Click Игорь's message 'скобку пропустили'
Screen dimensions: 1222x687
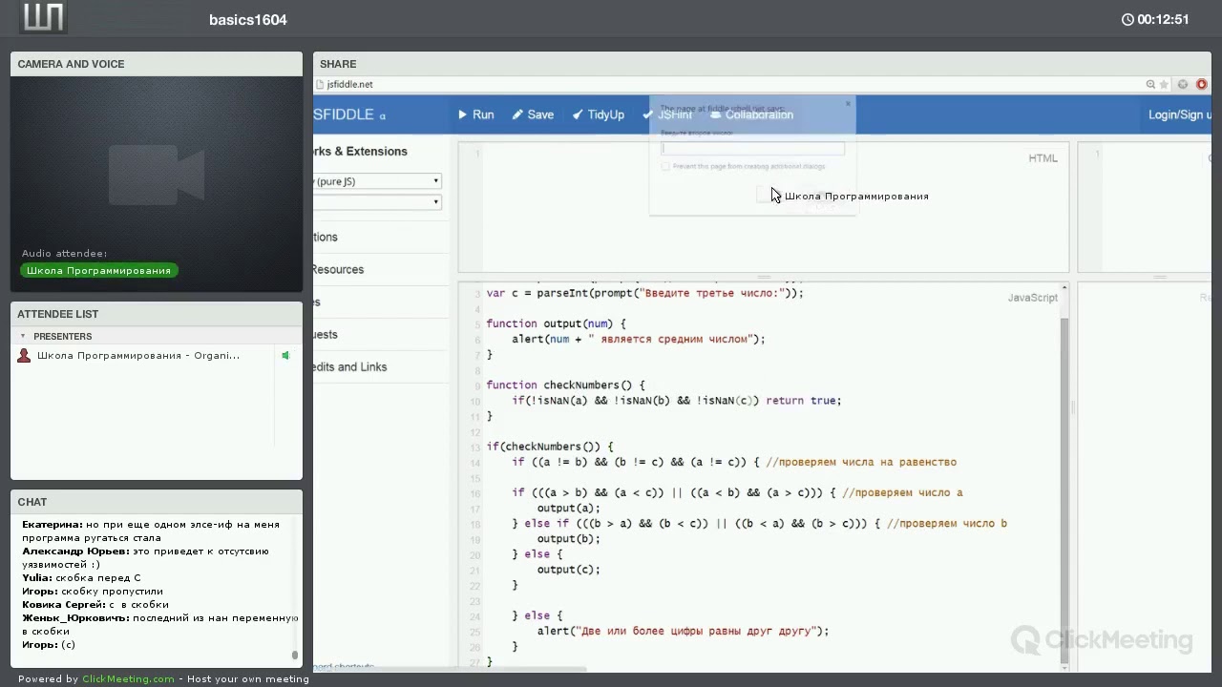click(93, 591)
